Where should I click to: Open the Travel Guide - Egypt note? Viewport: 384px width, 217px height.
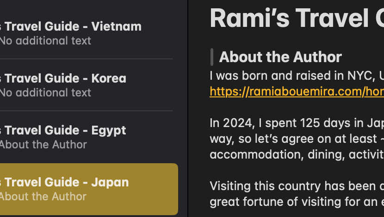click(x=65, y=130)
